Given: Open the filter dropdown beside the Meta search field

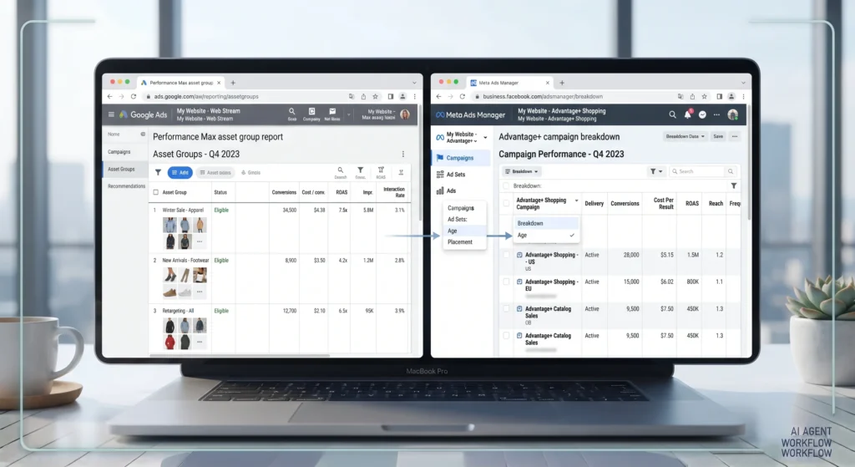Looking at the screenshot, I should point(656,171).
